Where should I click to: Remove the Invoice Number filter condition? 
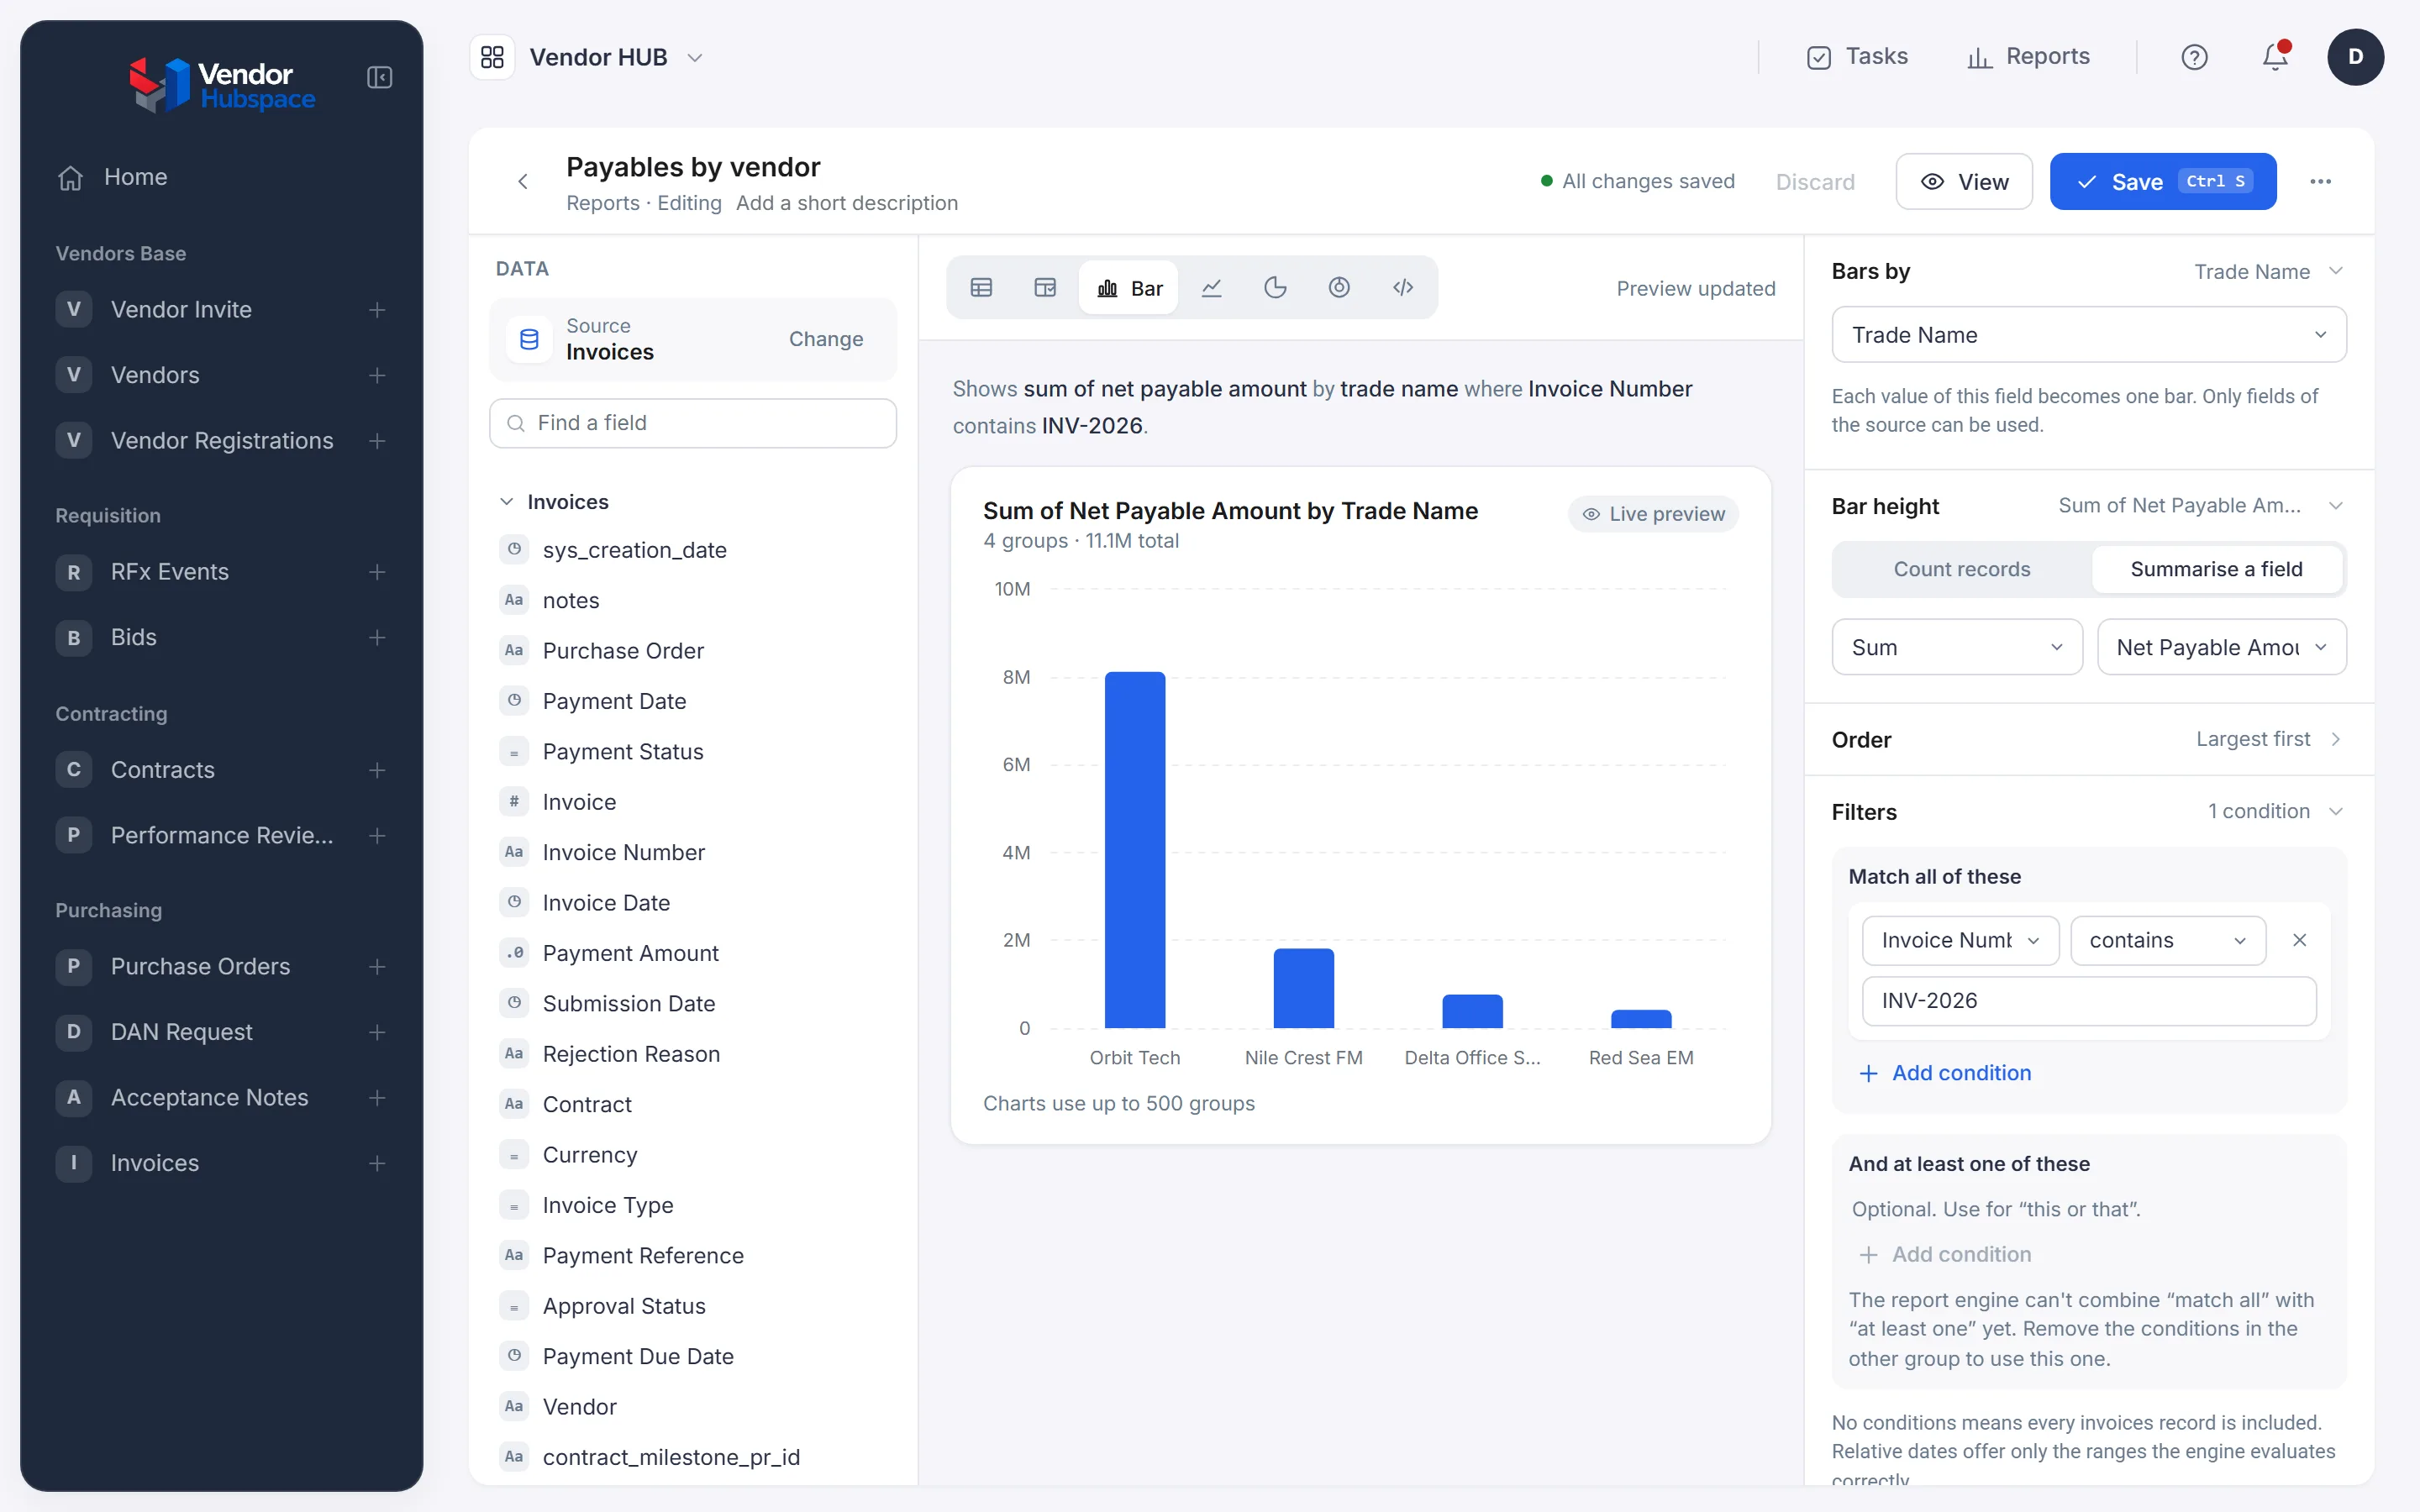tap(2299, 940)
